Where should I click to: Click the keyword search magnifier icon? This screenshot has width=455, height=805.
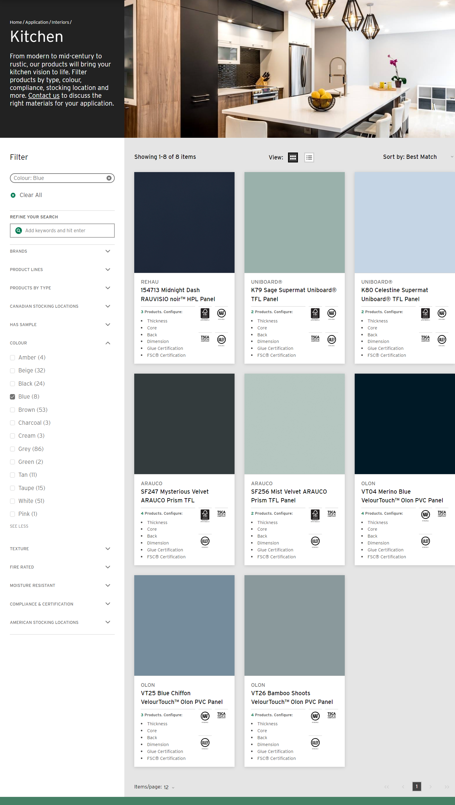[19, 230]
